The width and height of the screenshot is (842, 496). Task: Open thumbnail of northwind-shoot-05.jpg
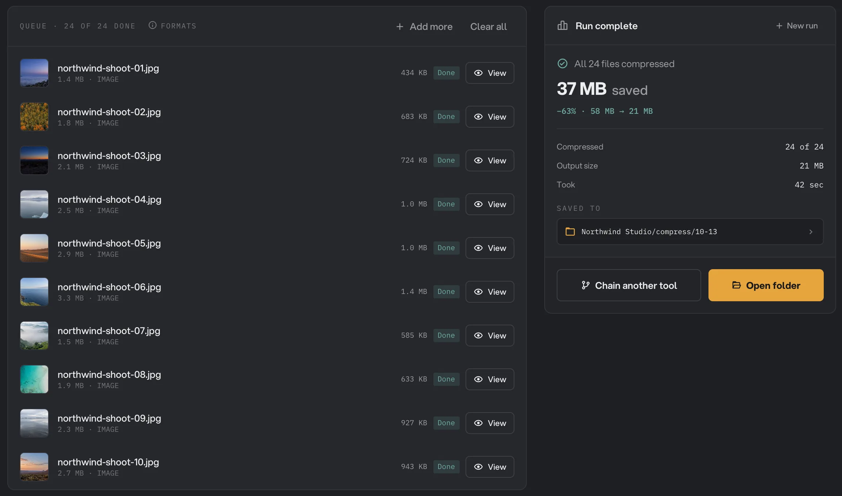(34, 248)
